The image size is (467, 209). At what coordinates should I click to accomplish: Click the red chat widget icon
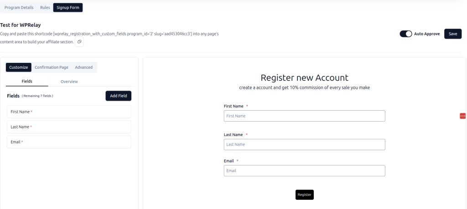463,116
